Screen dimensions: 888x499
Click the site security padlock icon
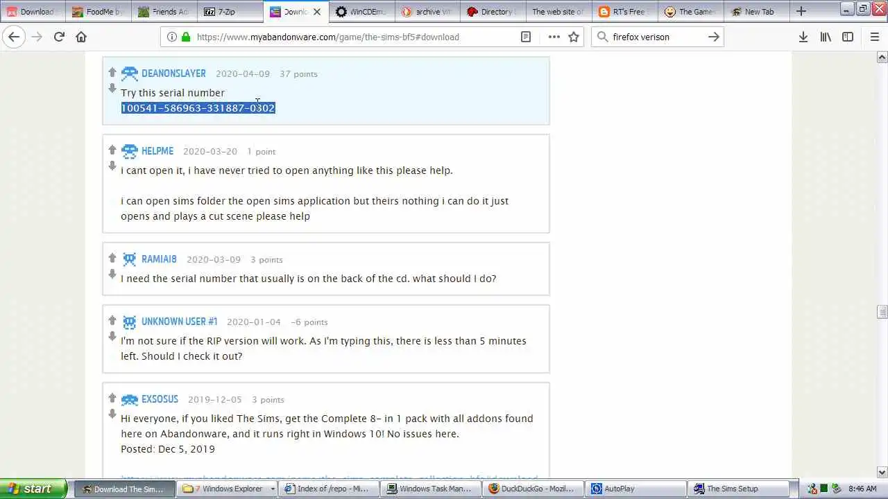185,37
